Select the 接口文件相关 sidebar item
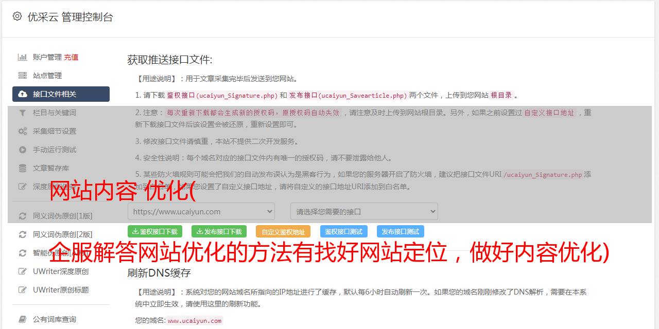 point(61,94)
